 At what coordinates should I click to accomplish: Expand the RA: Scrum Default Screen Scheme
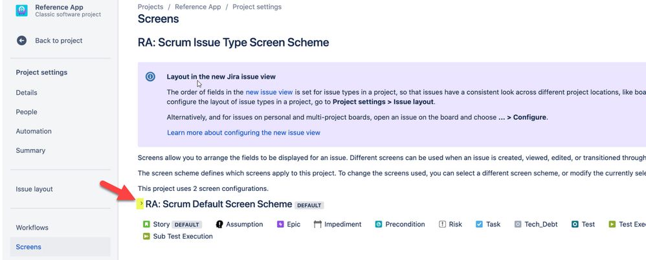[140, 204]
